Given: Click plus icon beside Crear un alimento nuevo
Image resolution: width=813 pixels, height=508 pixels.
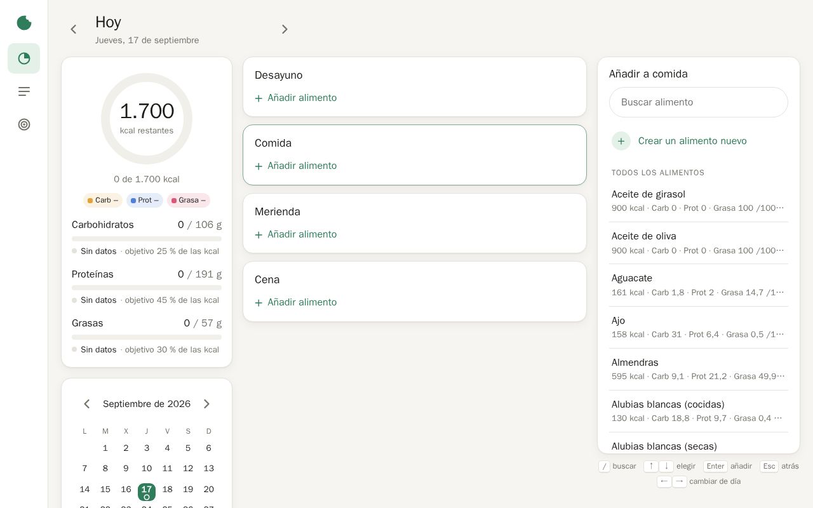Looking at the screenshot, I should pyautogui.click(x=621, y=141).
